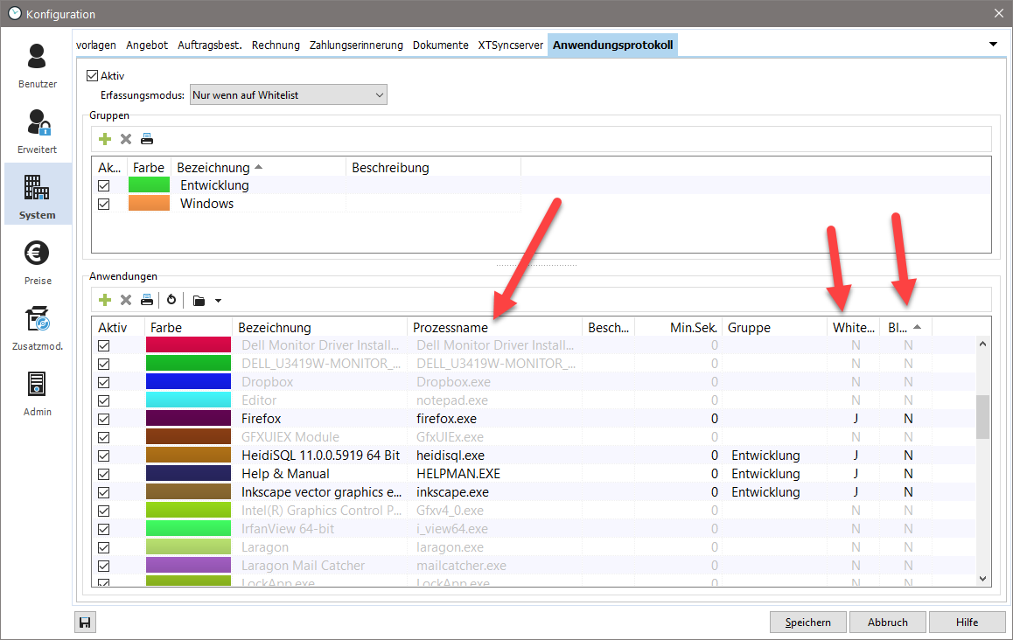This screenshot has width=1013, height=640.
Task: Click the Speichern button
Action: (807, 623)
